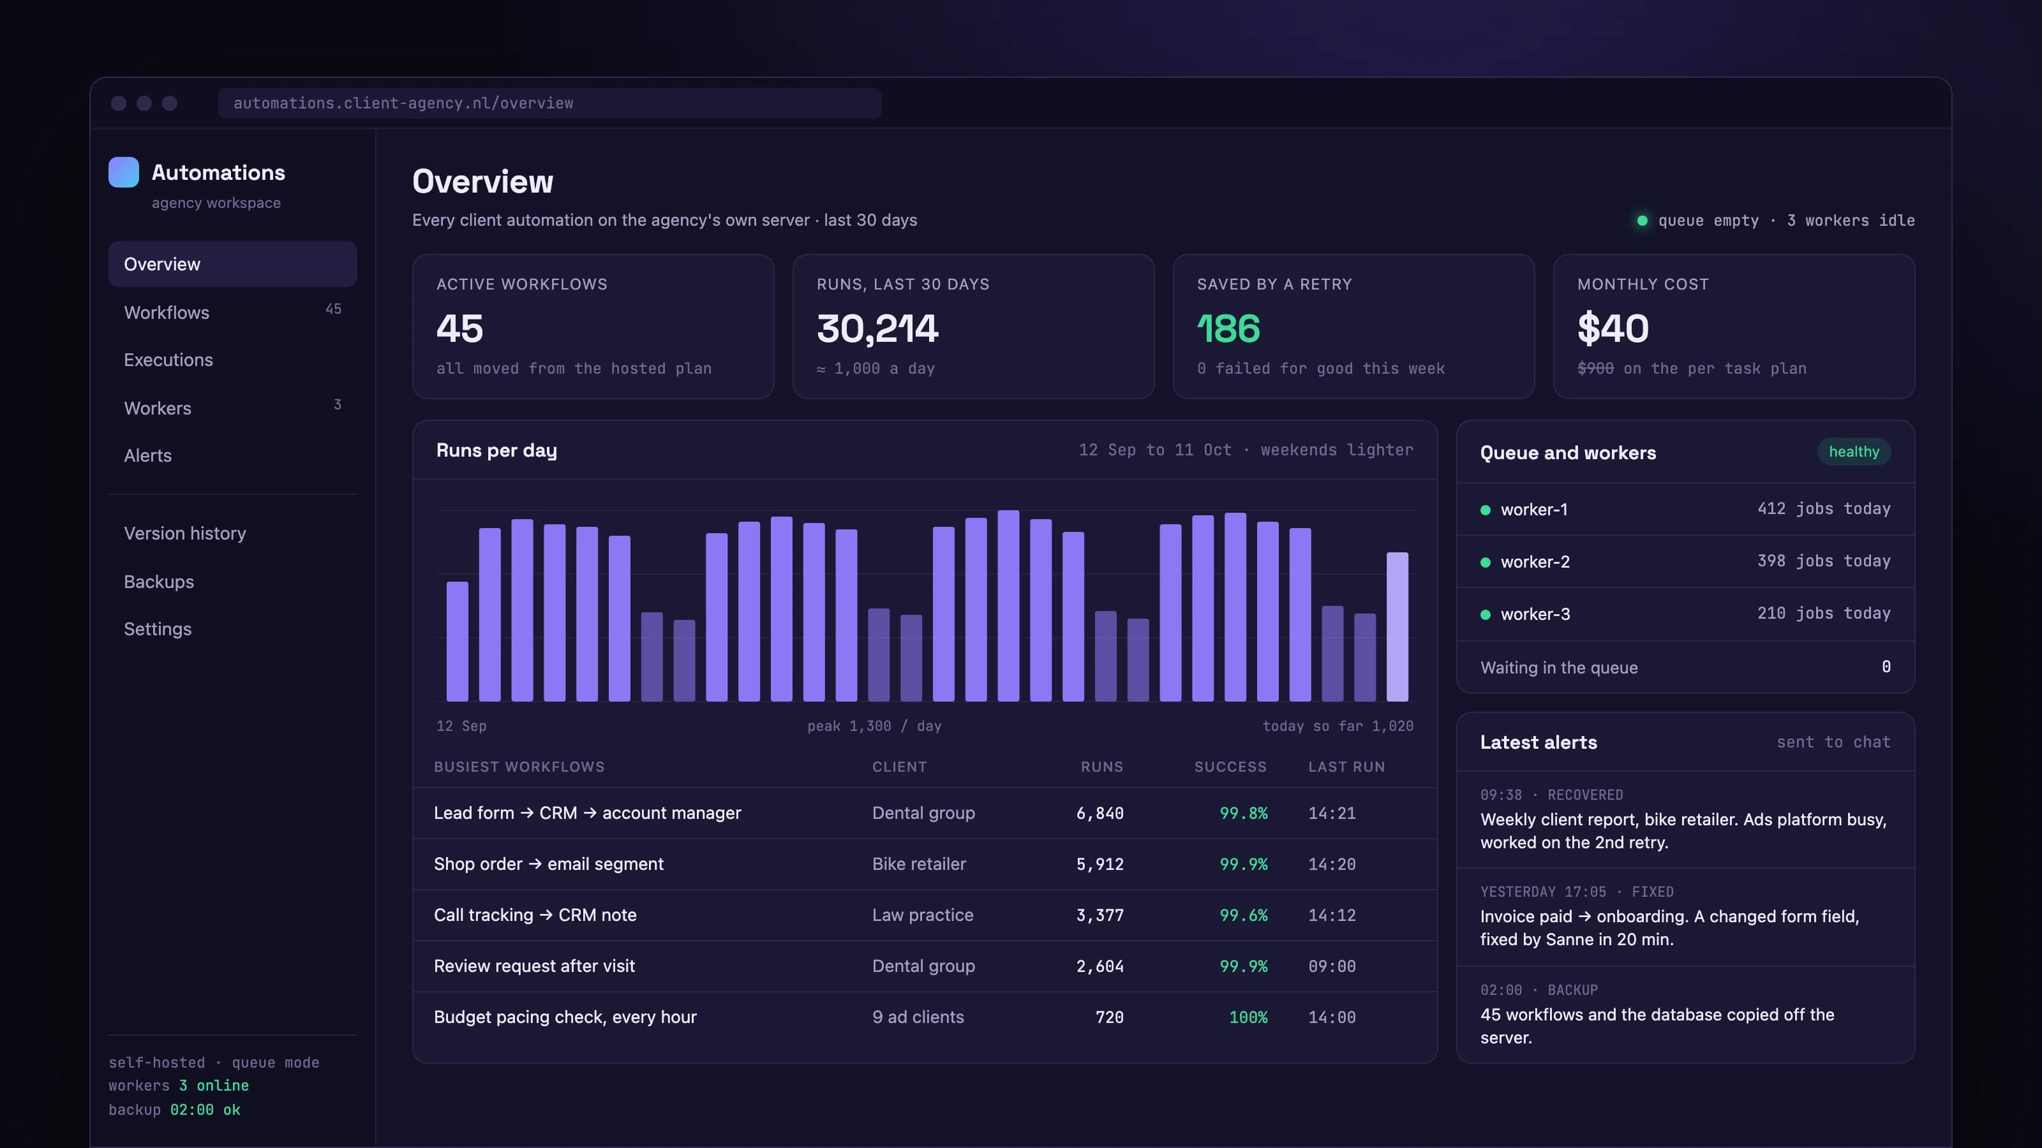Click the worker-1 green status dot

(1486, 510)
